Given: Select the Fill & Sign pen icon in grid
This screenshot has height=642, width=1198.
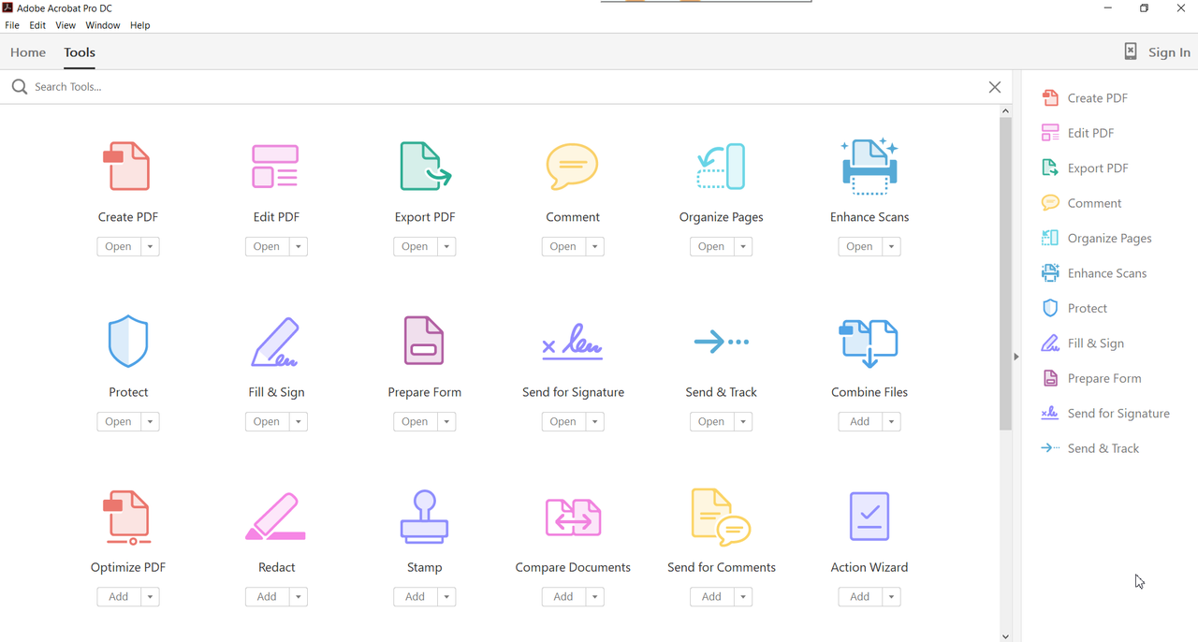Looking at the screenshot, I should [x=275, y=342].
